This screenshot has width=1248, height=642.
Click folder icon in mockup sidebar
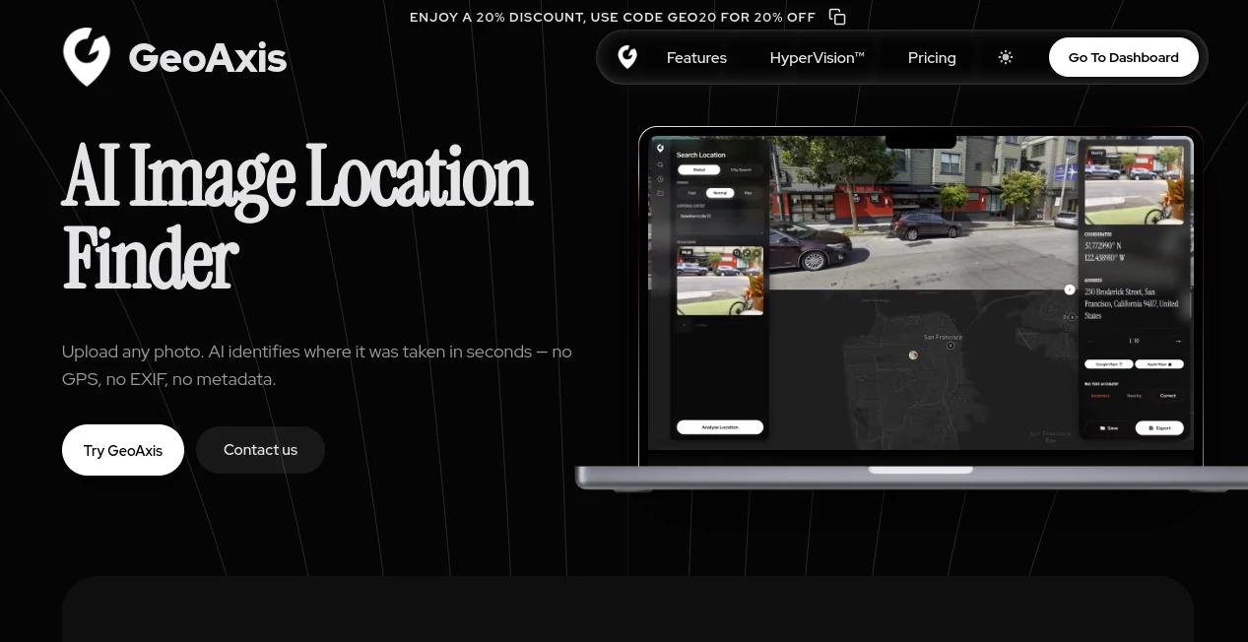coord(660,193)
